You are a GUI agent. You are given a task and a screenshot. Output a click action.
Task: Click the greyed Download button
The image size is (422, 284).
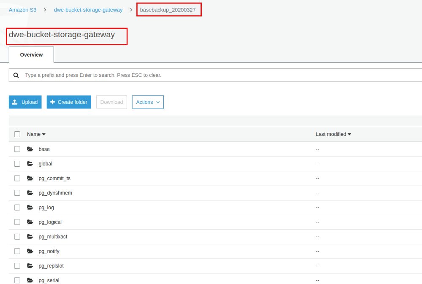coord(111,102)
